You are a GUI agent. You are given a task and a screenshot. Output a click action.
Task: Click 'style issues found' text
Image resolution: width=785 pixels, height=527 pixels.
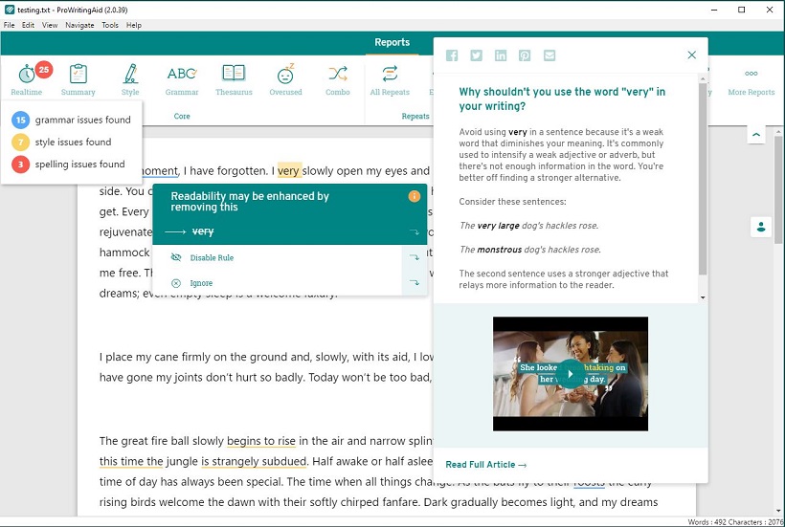pyautogui.click(x=73, y=142)
